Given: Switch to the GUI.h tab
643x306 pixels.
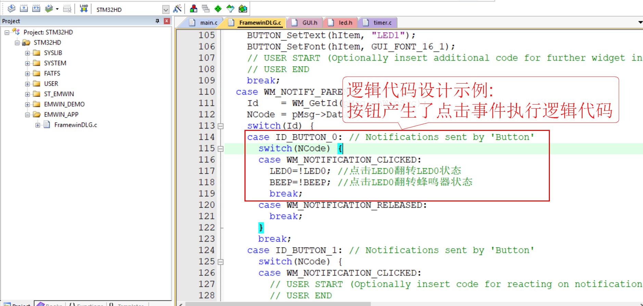Looking at the screenshot, I should [305, 23].
